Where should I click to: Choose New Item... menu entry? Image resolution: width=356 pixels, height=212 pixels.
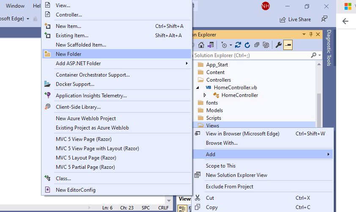tap(116, 26)
